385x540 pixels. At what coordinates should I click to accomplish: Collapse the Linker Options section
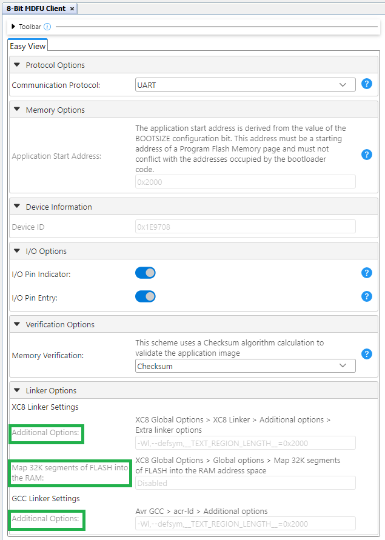pos(16,391)
